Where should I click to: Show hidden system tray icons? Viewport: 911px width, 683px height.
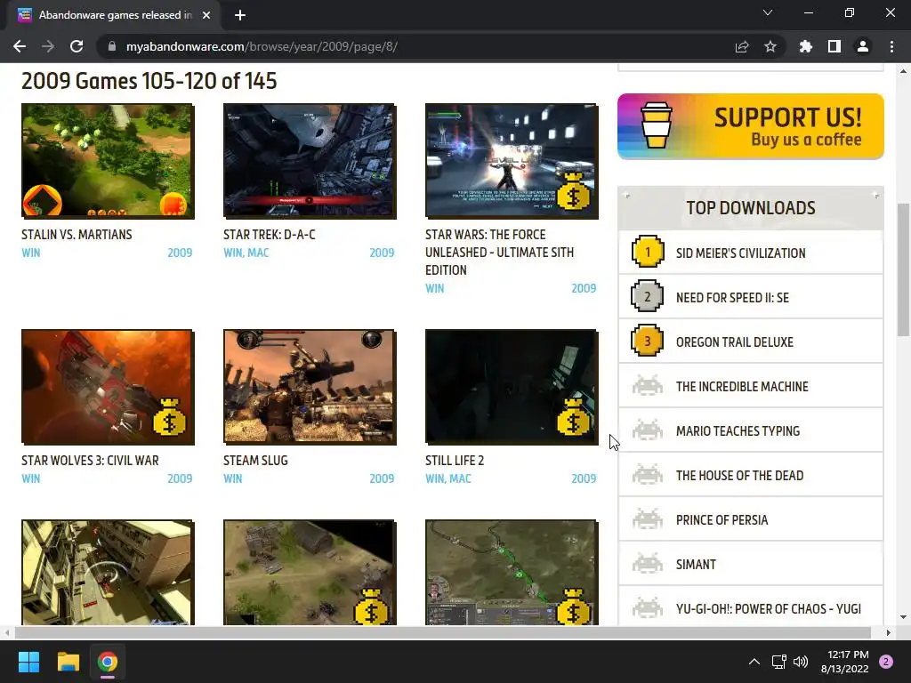754,662
